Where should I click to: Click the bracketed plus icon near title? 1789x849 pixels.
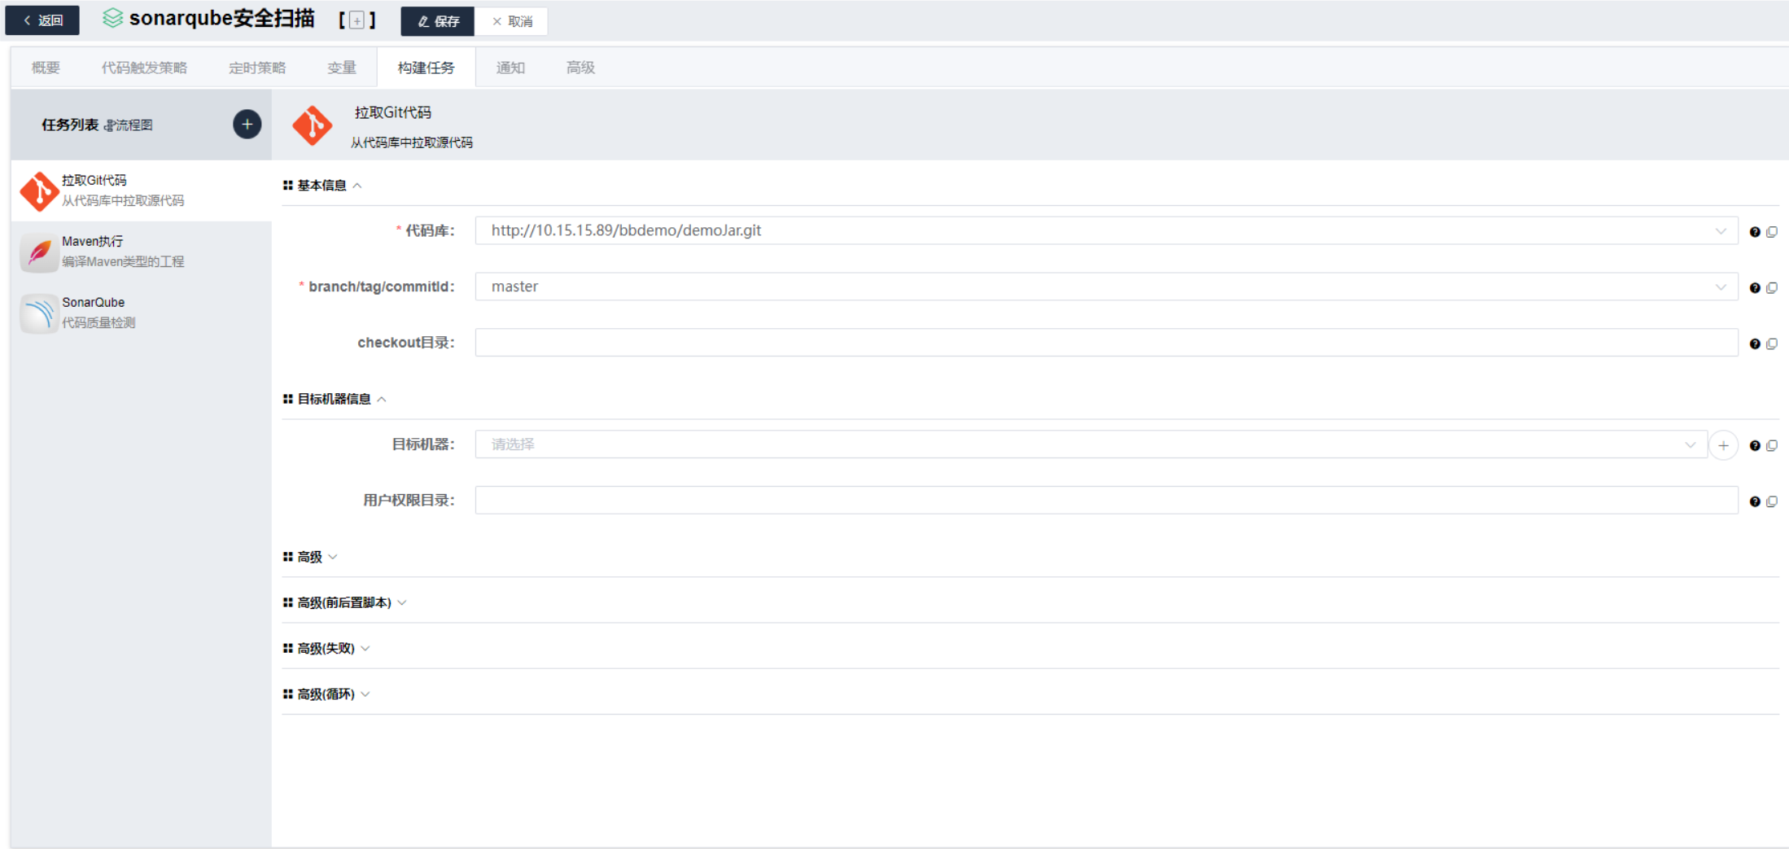pyautogui.click(x=356, y=21)
